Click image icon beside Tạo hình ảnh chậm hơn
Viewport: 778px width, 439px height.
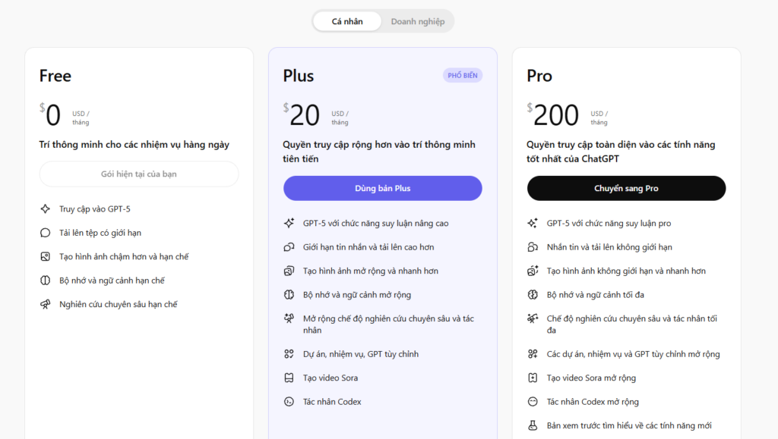(x=45, y=256)
